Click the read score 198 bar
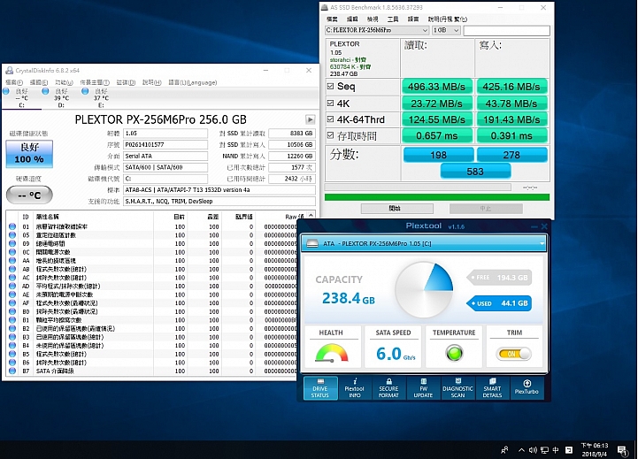Image resolution: width=638 pixels, height=459 pixels. pos(439,155)
